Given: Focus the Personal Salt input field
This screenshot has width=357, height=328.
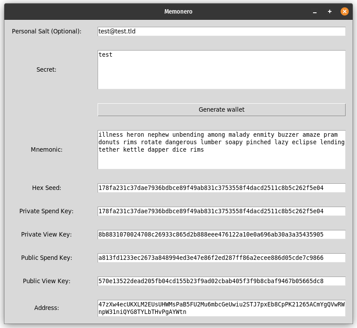Looking at the screenshot, I should [222, 31].
